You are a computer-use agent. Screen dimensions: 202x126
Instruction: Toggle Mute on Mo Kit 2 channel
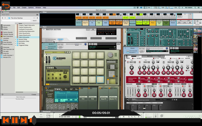[59, 44]
